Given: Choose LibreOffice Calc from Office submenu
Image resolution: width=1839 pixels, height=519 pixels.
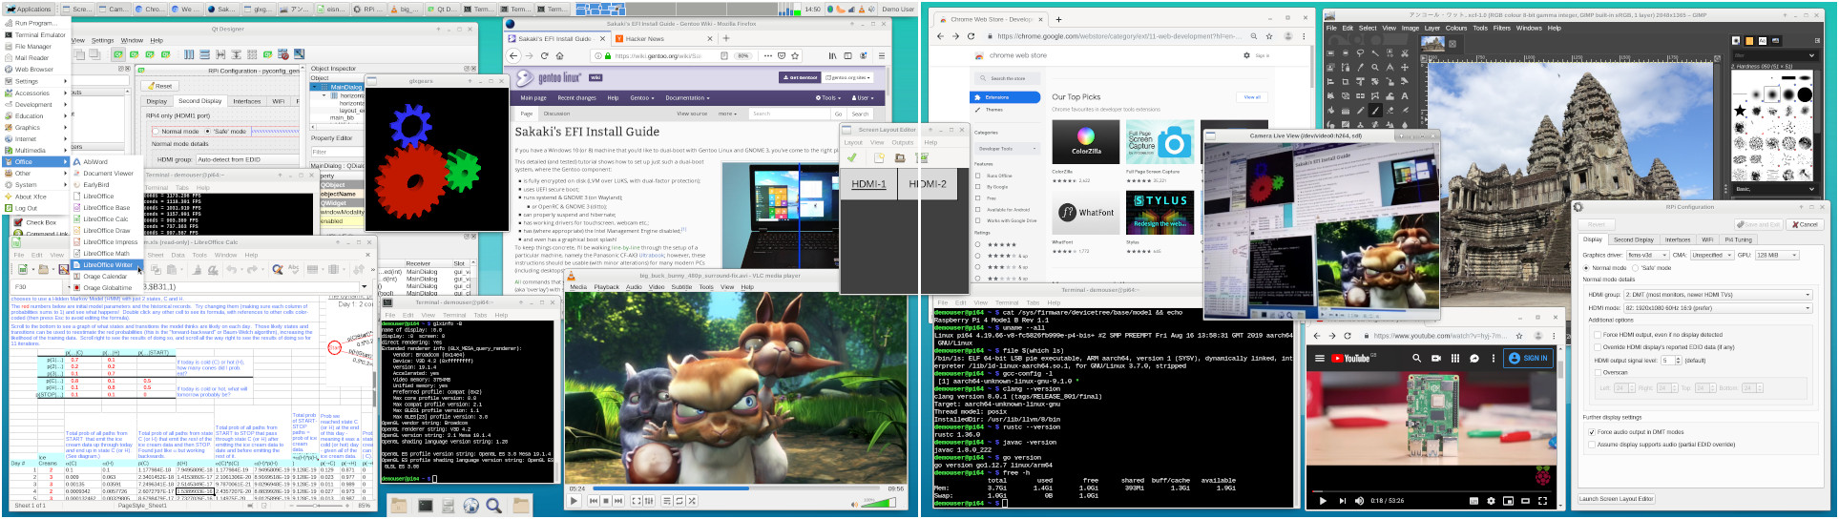Looking at the screenshot, I should click(x=106, y=219).
